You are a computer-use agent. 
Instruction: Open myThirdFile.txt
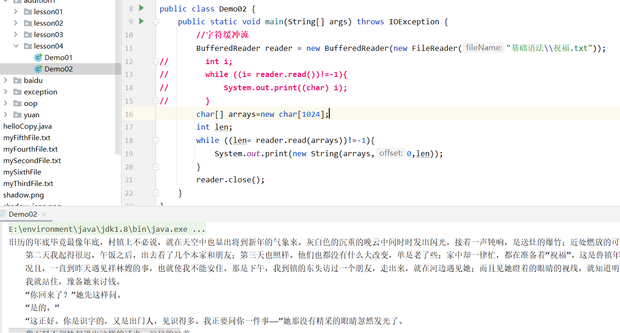pos(28,183)
